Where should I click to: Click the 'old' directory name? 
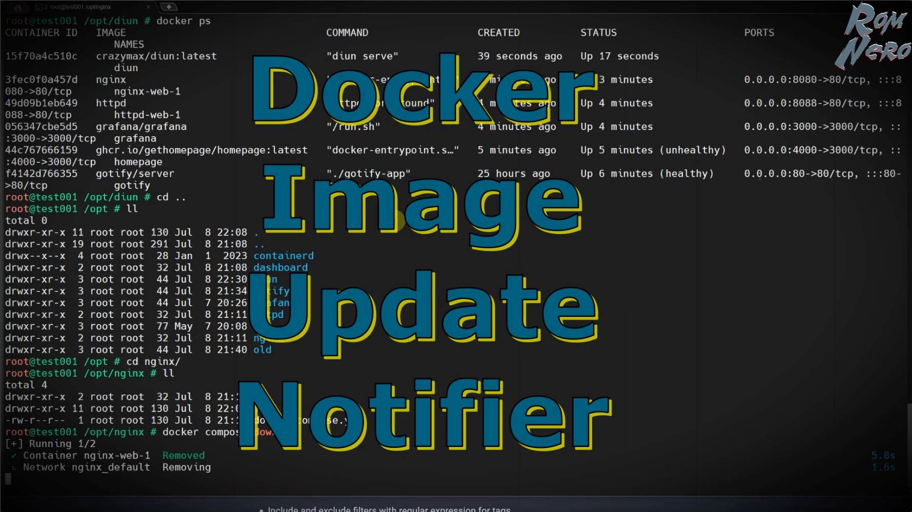click(x=262, y=350)
